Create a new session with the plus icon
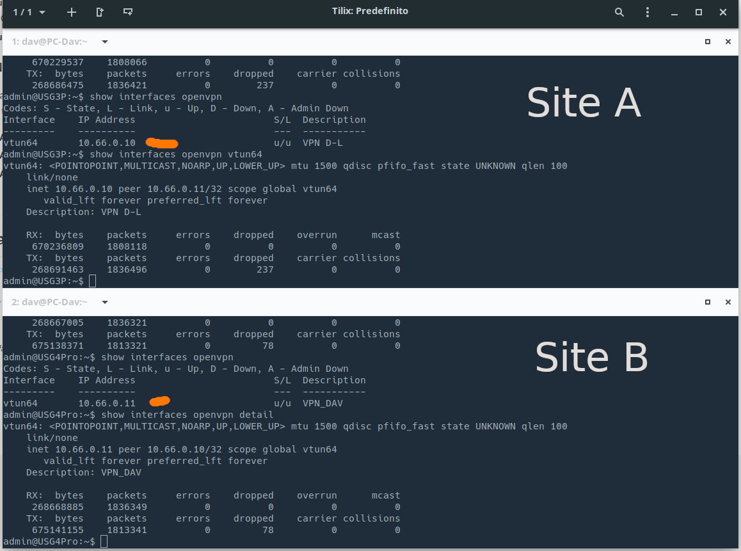Image resolution: width=741 pixels, height=551 pixels. tap(72, 12)
